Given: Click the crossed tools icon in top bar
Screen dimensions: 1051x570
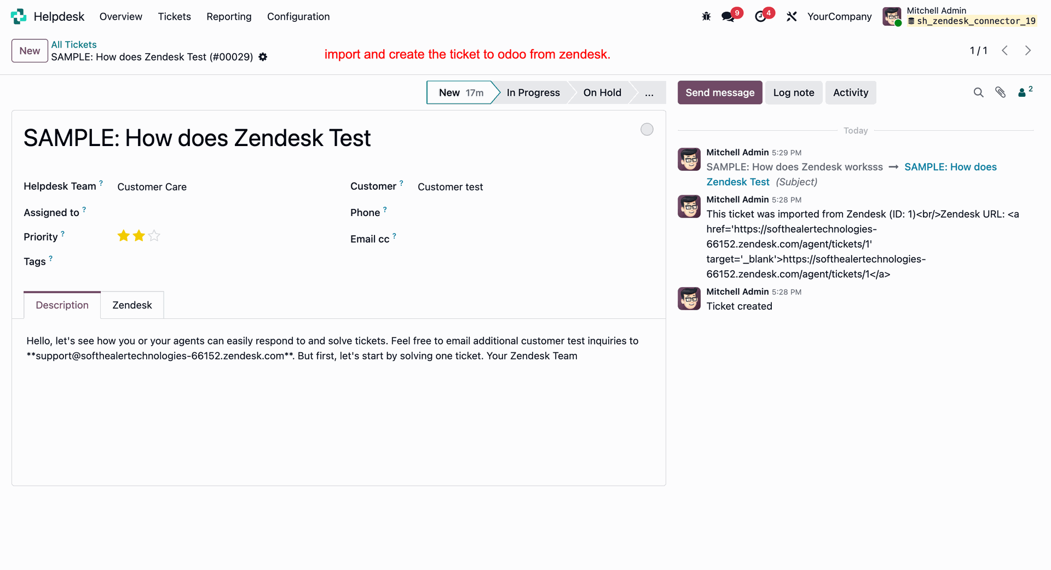Looking at the screenshot, I should point(792,16).
